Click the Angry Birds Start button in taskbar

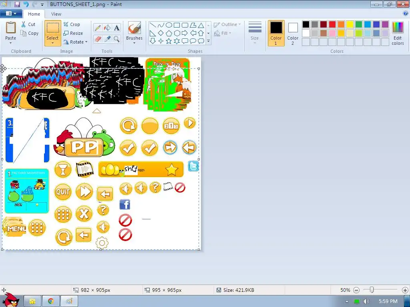[x=10, y=300]
